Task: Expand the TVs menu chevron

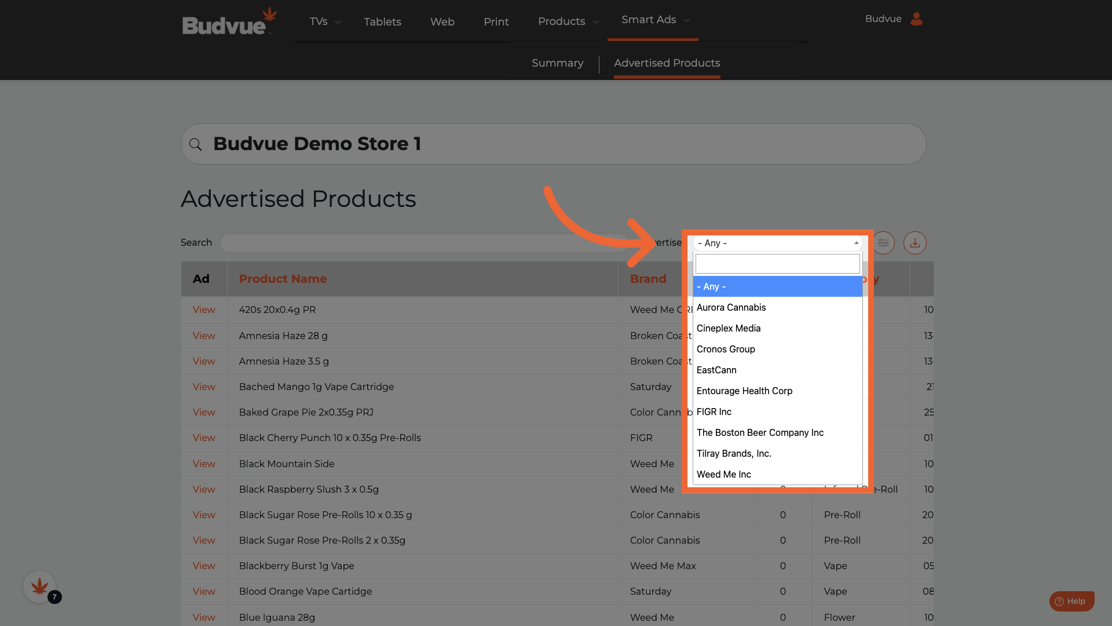Action: coord(338,22)
